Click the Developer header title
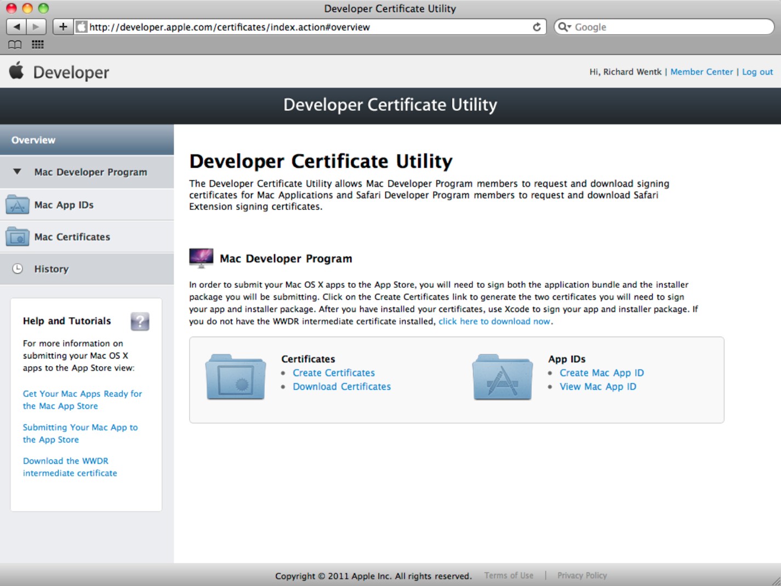This screenshot has width=781, height=586. coord(71,72)
